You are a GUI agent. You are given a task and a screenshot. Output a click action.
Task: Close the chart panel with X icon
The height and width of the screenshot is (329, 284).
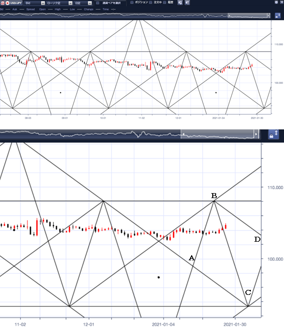click(x=281, y=2)
